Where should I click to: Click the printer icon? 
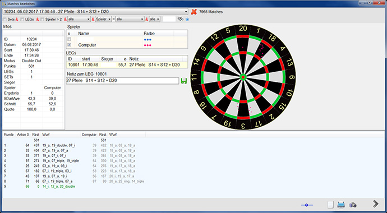point(341,205)
